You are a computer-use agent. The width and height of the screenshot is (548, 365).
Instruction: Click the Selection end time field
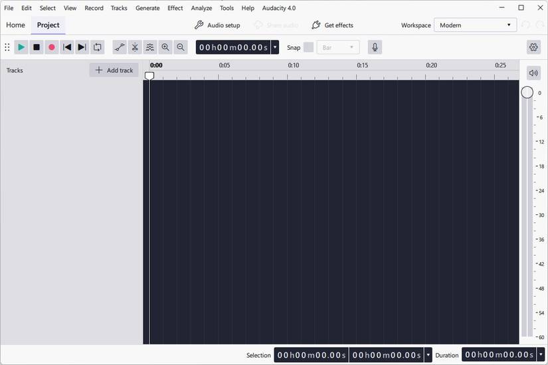click(x=387, y=355)
